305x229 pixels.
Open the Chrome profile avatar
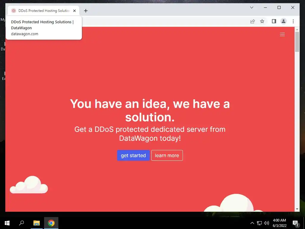284,21
